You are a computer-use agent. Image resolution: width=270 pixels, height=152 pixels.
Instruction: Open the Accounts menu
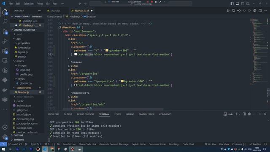(5, 127)
